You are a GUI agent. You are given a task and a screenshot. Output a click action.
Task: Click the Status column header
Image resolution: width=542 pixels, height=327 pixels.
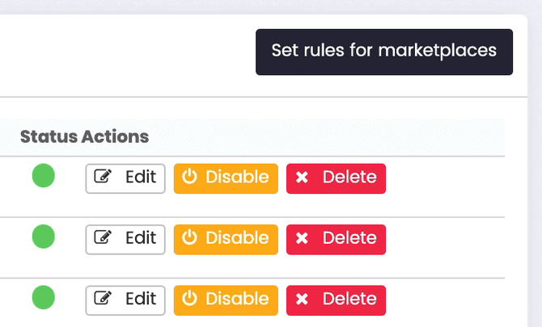coord(49,136)
